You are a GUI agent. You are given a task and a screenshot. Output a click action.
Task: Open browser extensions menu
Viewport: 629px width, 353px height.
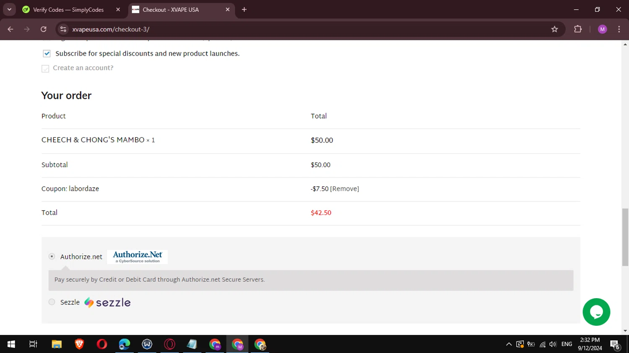(578, 29)
